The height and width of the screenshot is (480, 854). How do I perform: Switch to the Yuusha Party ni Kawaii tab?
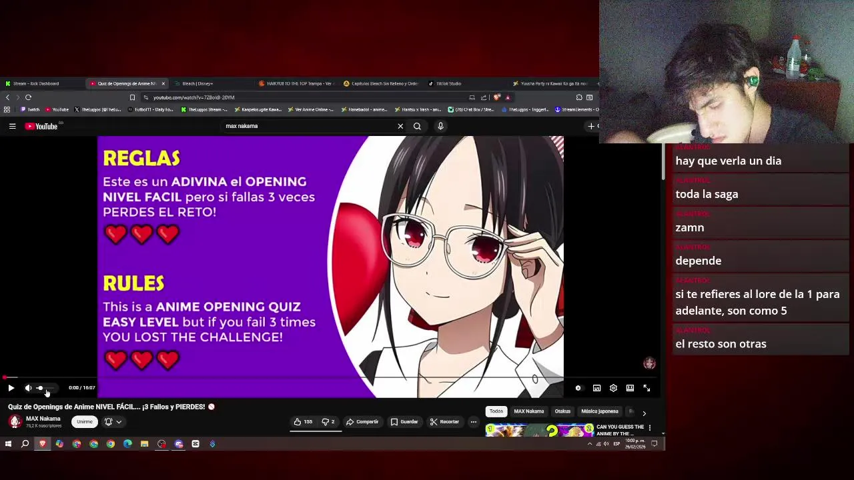[x=551, y=83]
